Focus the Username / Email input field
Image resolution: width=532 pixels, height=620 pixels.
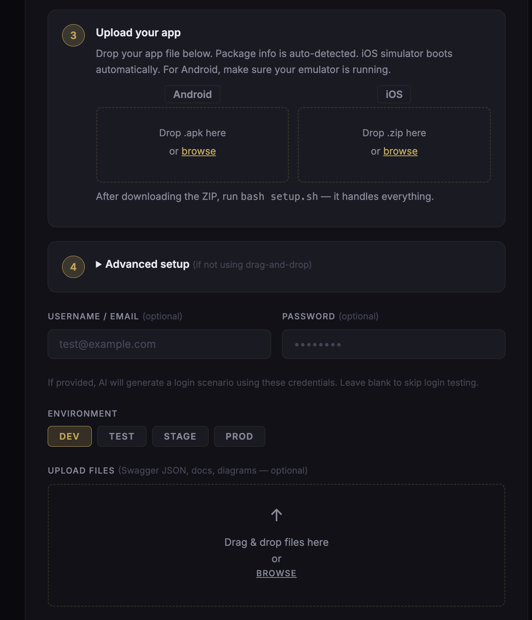159,344
